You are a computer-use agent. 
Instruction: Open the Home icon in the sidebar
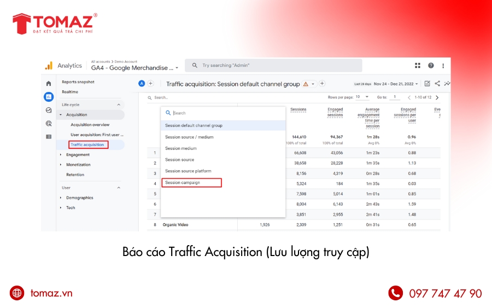[x=48, y=84]
